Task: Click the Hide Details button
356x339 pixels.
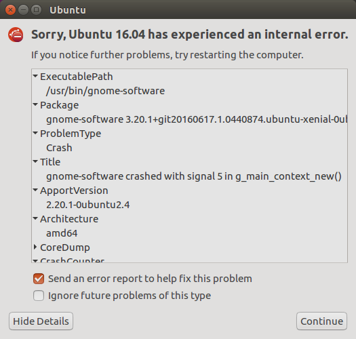Action: 41,321
